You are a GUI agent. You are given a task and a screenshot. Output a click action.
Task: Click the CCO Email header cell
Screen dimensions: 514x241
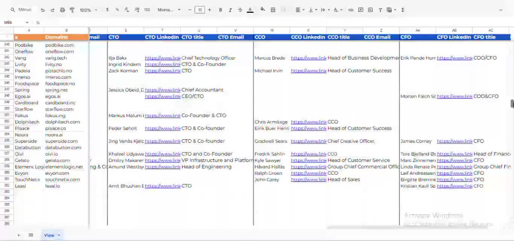click(381, 37)
